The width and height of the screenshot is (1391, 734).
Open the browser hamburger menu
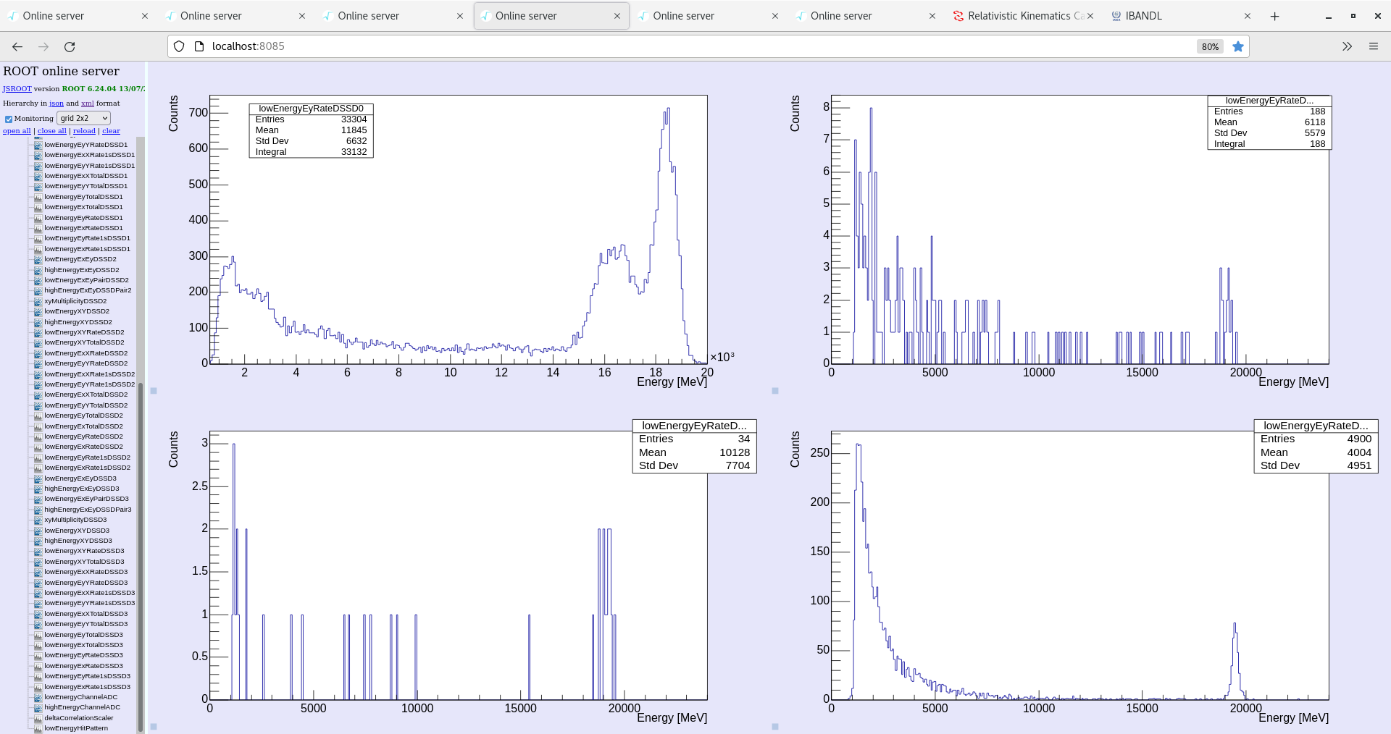coord(1374,46)
